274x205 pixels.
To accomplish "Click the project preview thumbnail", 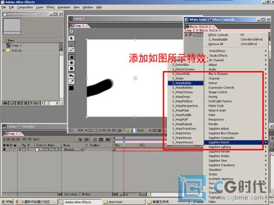I will (x=12, y=26).
